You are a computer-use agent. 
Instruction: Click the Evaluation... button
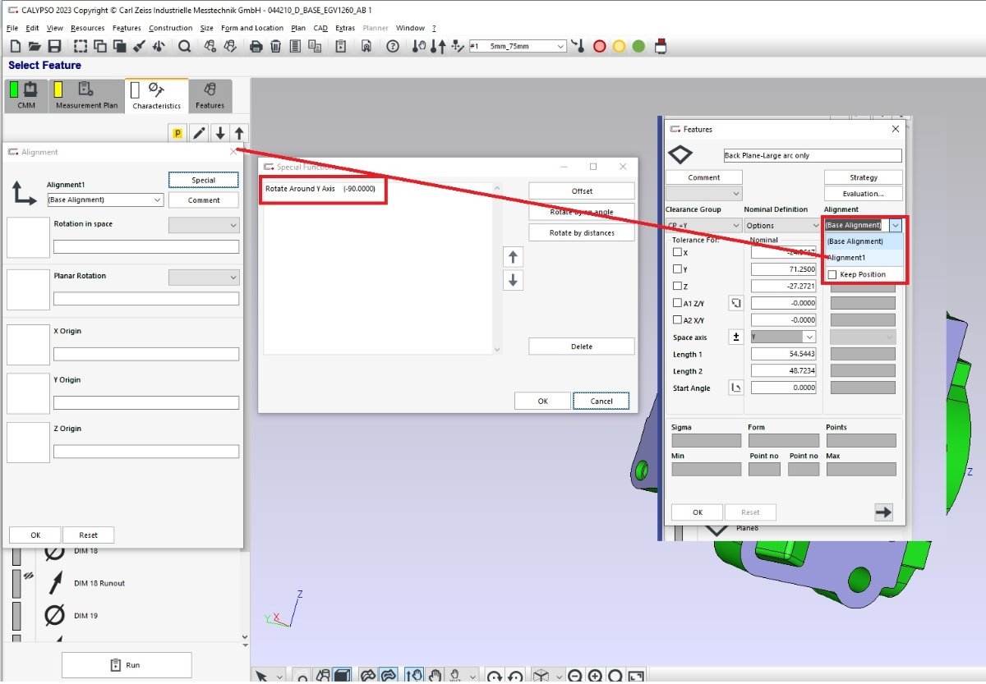tap(864, 194)
